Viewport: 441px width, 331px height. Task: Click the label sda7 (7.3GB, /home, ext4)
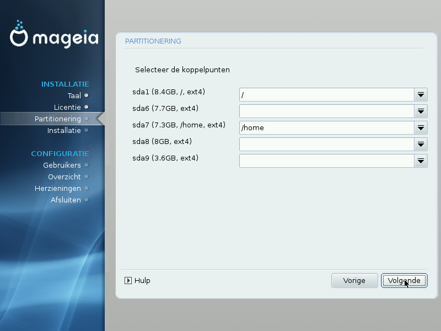point(179,125)
